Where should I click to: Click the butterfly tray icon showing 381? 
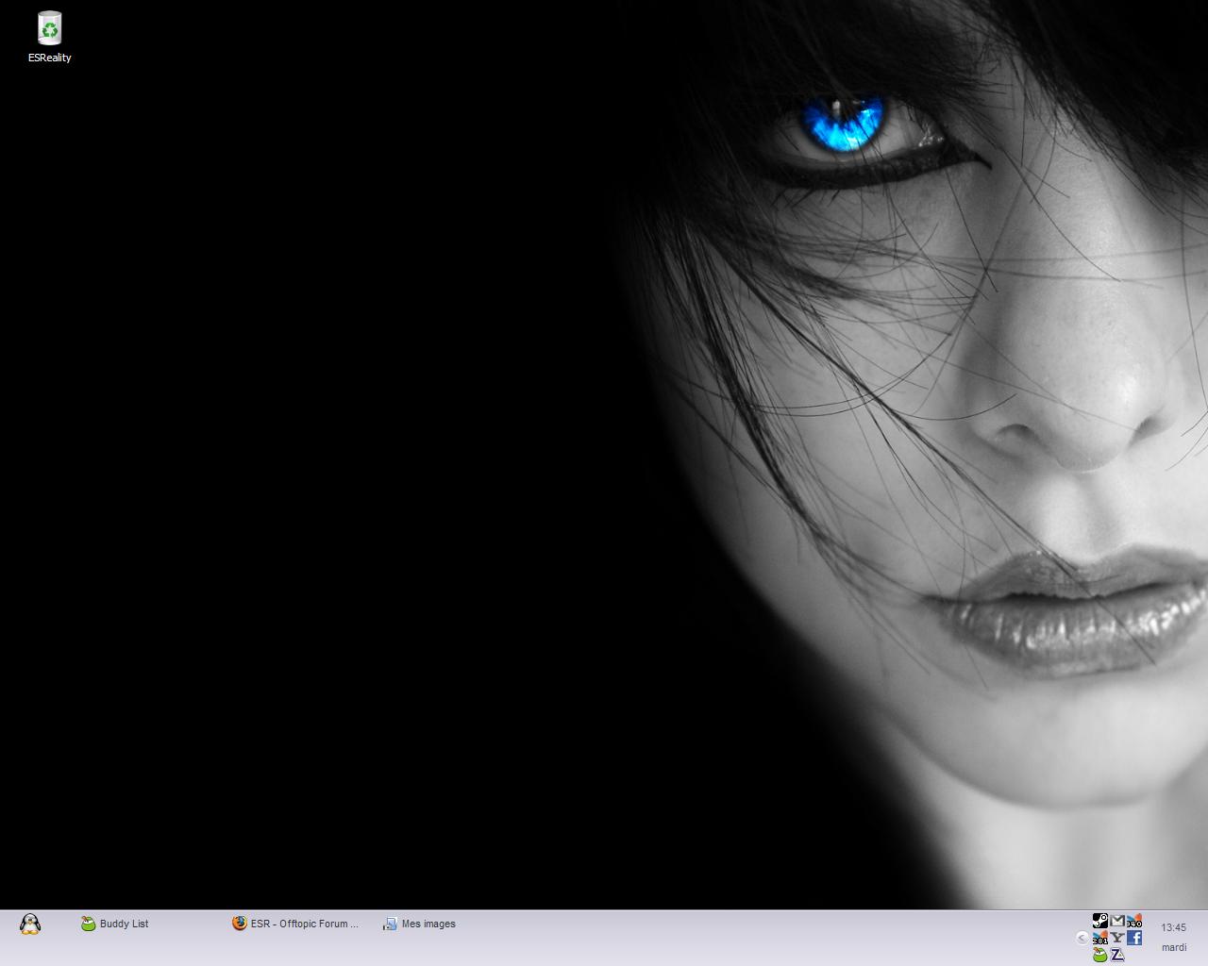(x=1099, y=938)
